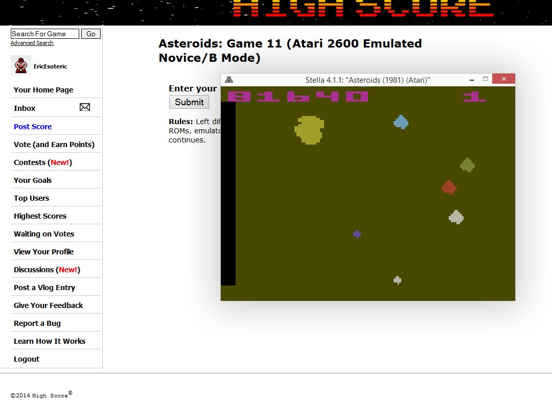Click the light blue asteroid
552x403 pixels.
point(401,122)
